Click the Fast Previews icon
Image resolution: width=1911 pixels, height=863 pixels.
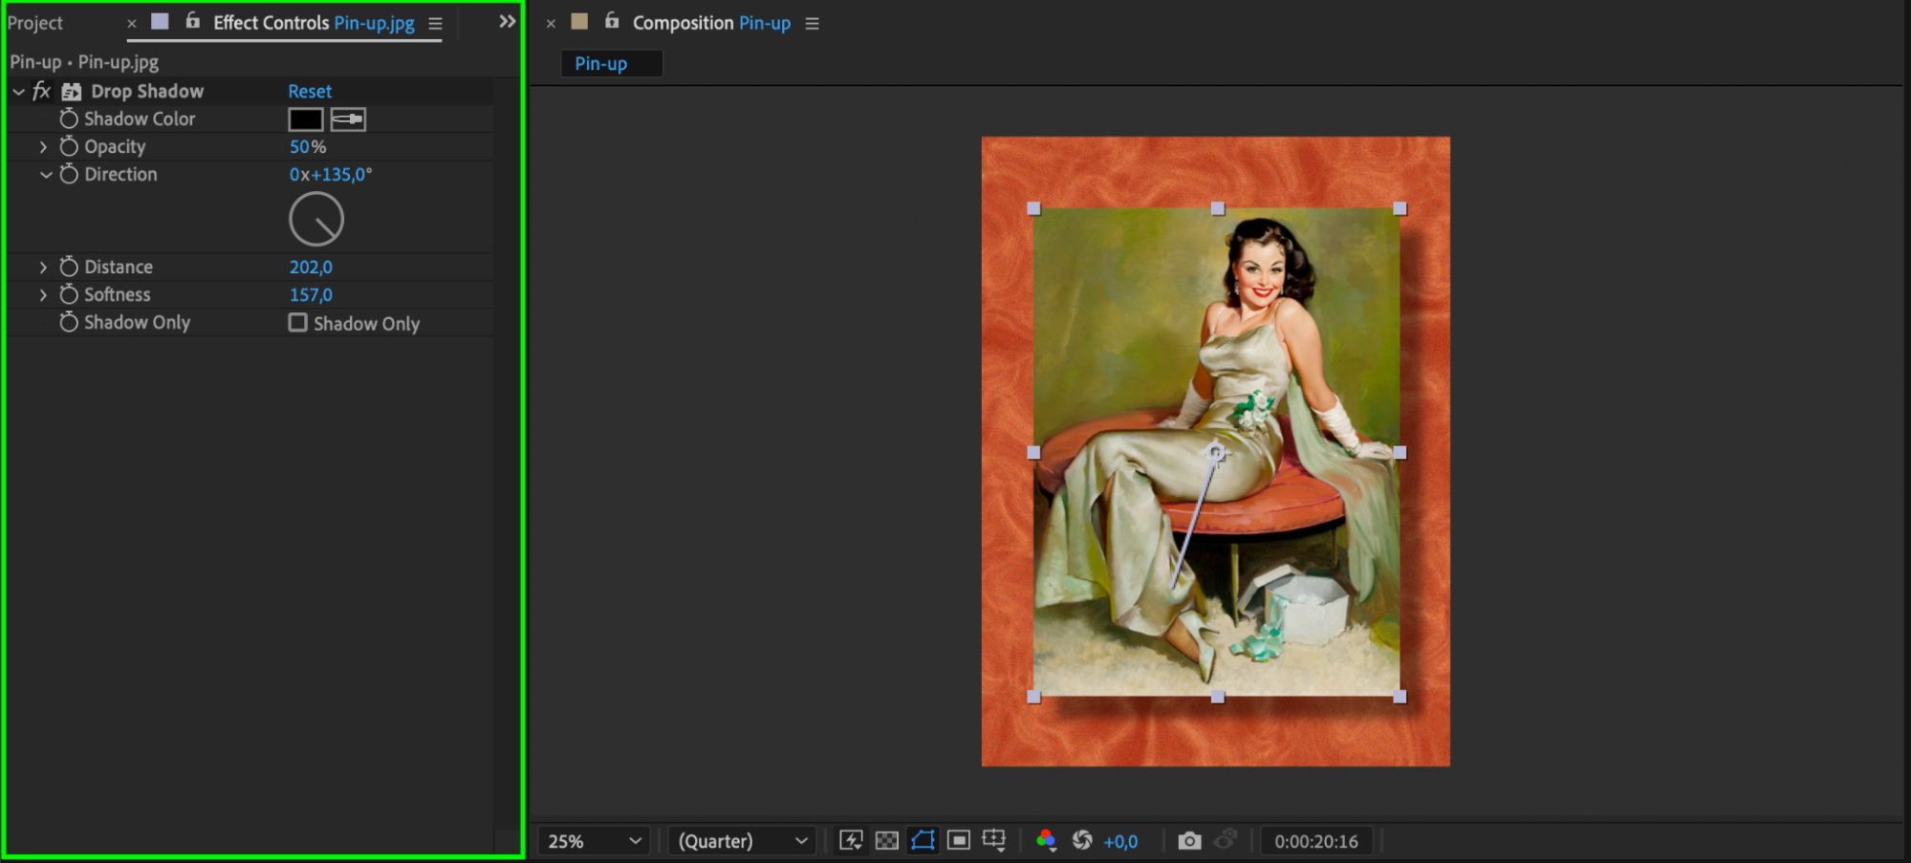pyautogui.click(x=850, y=840)
